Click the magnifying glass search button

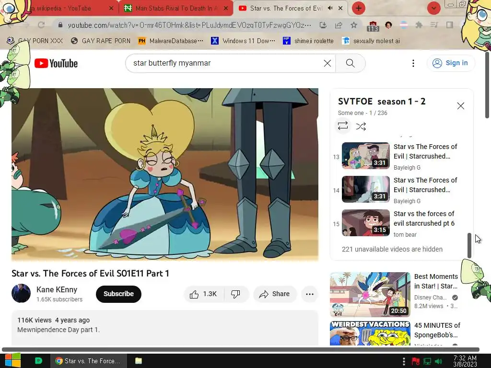pyautogui.click(x=350, y=63)
